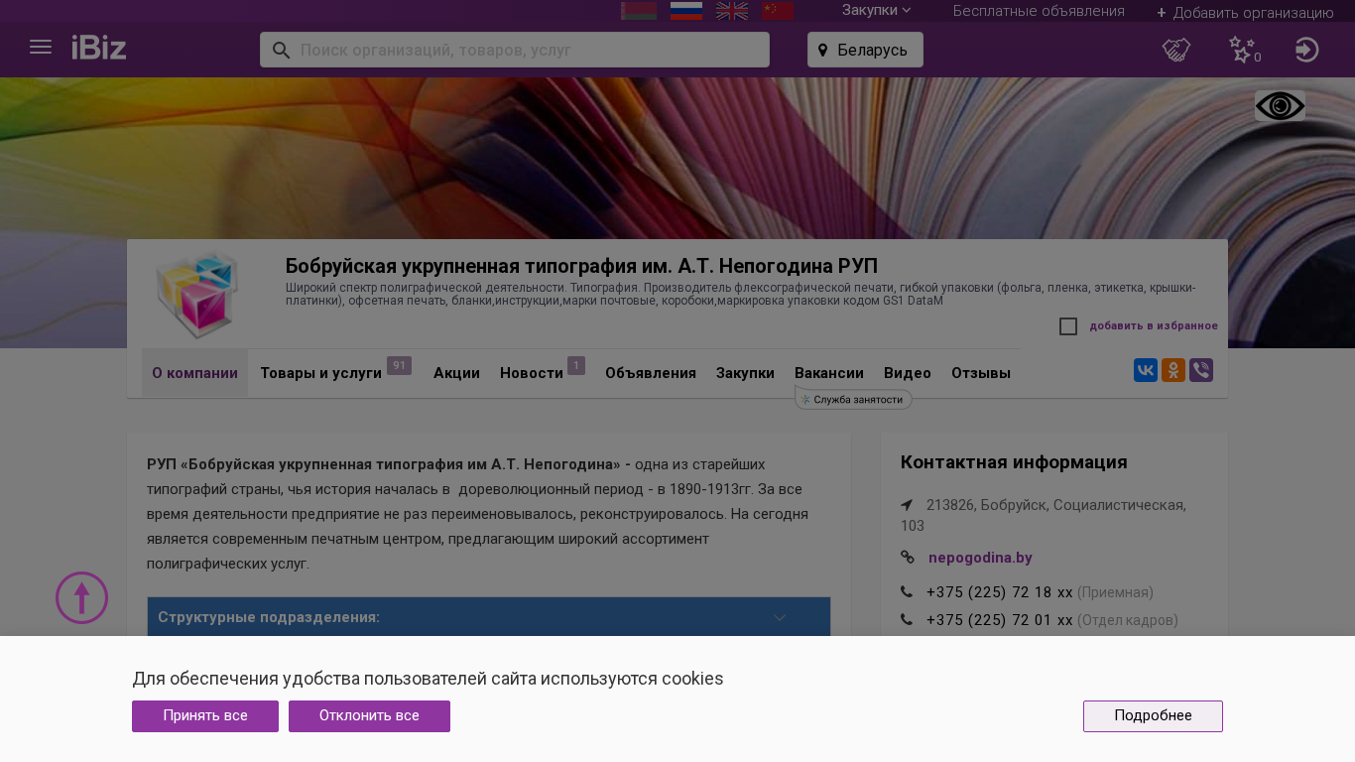Switch to the Видео tab
The image size is (1355, 762).
click(908, 373)
